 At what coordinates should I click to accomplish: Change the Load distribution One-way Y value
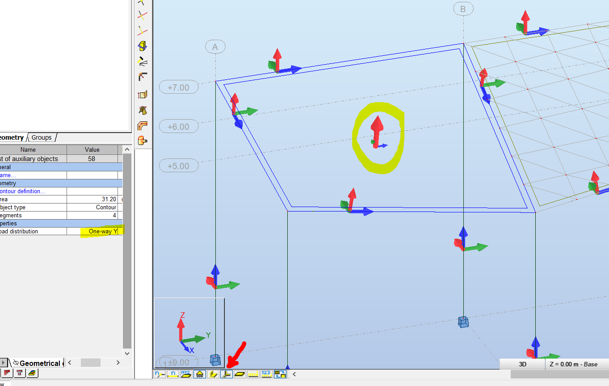click(x=102, y=231)
